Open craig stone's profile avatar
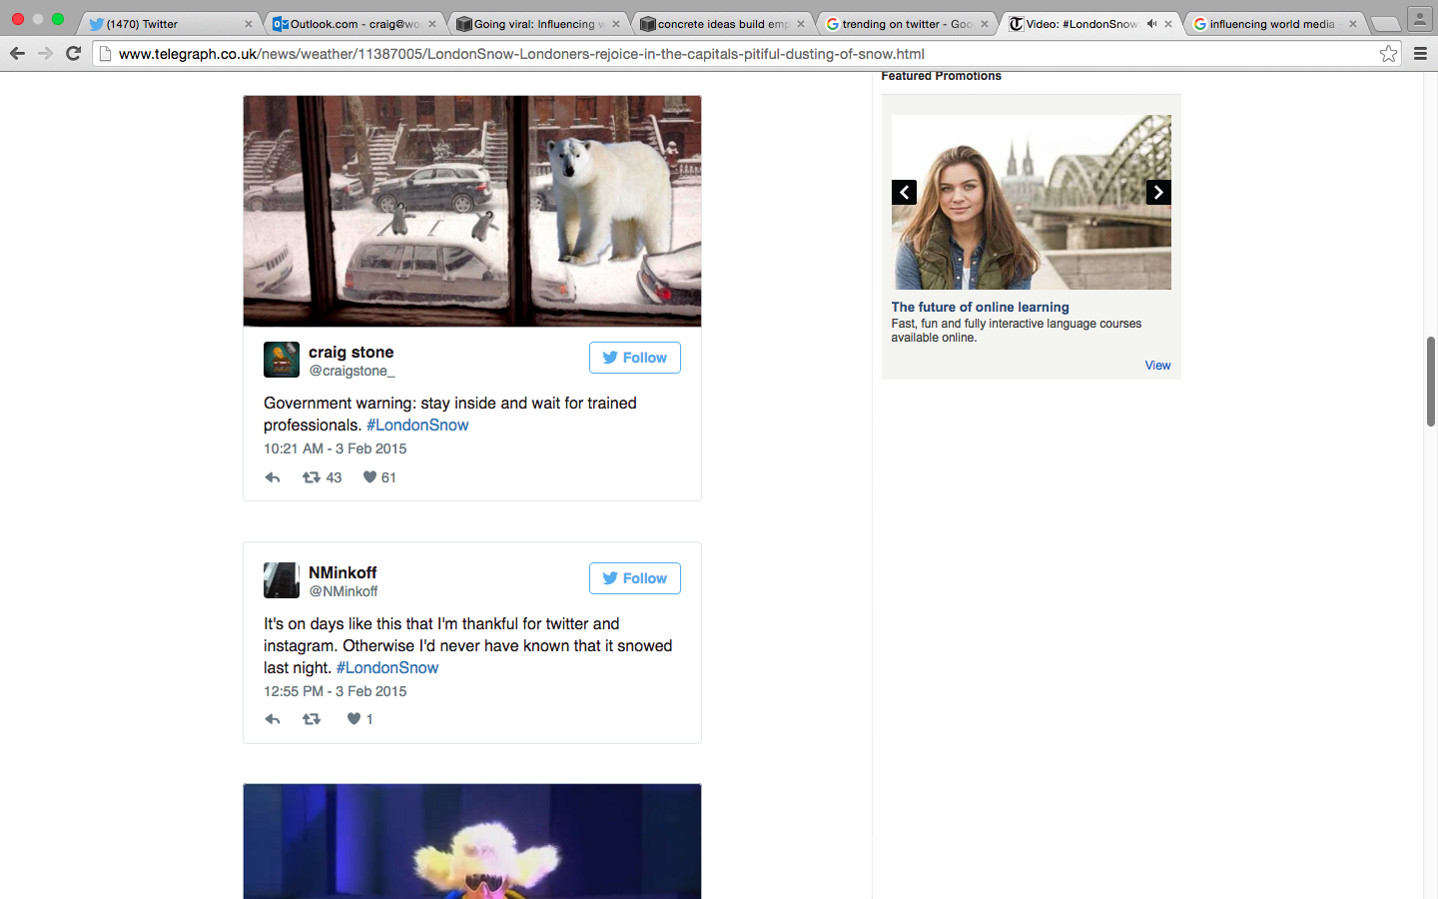 pyautogui.click(x=282, y=360)
